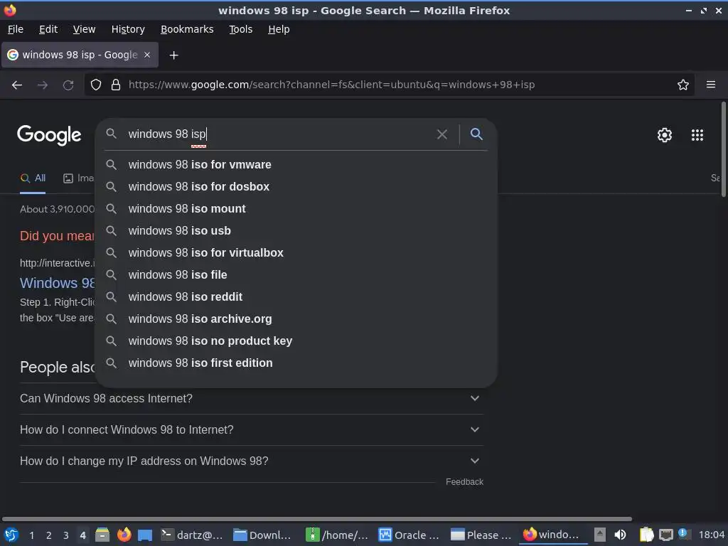The image size is (728, 546).
Task: Open the clipboard manager tray icon
Action: tap(646, 535)
